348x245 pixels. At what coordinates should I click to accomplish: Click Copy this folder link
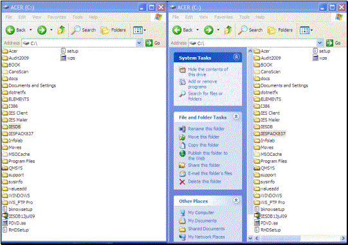(203, 145)
